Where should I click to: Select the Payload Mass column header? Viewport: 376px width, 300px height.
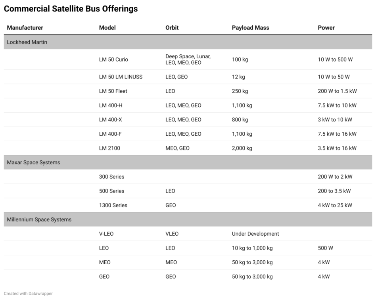coord(250,28)
